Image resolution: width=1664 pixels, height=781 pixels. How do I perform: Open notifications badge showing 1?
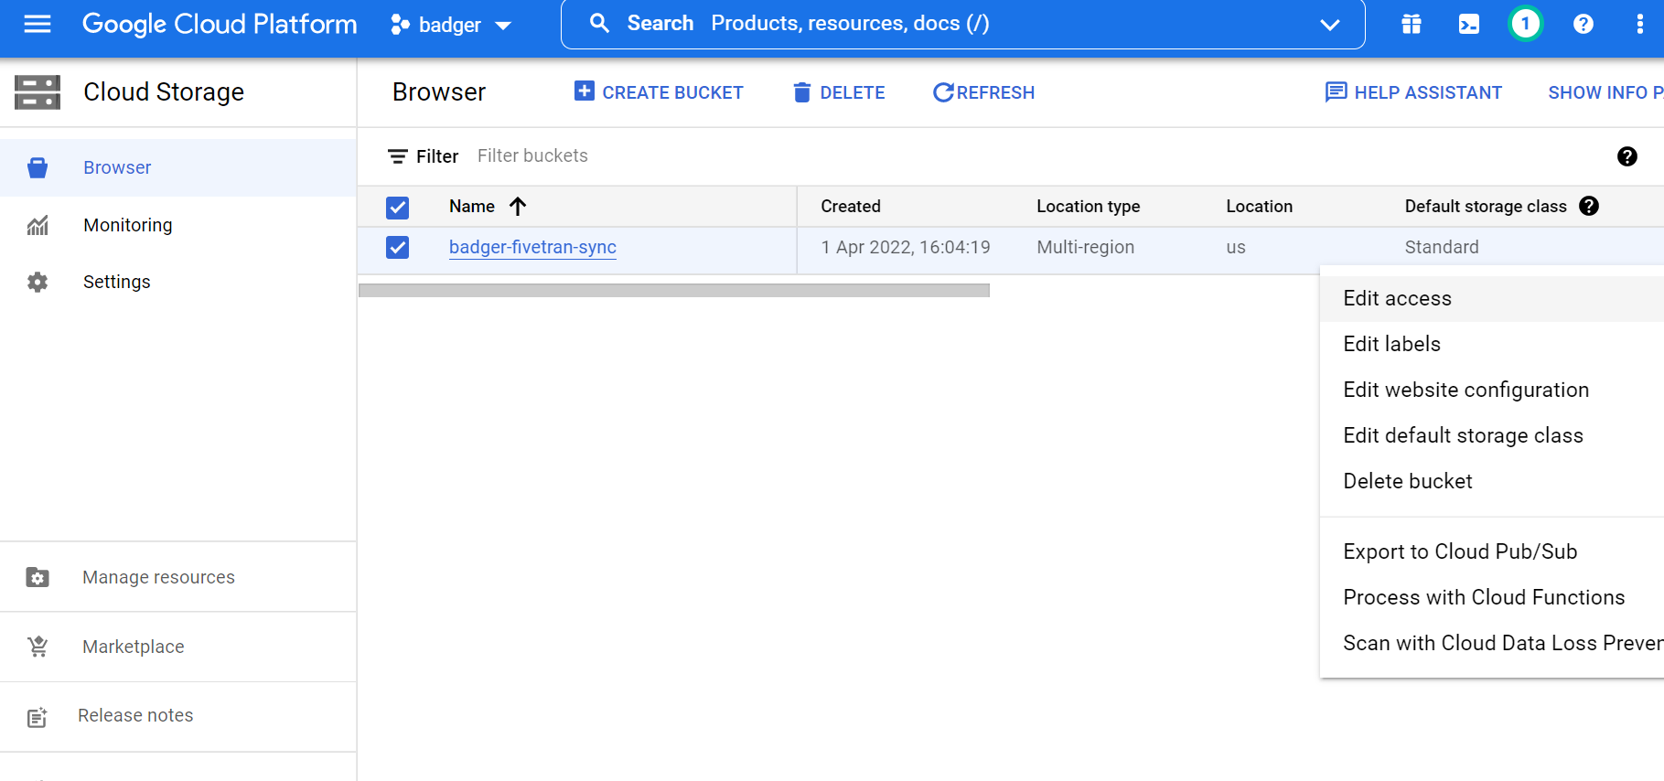pyautogui.click(x=1526, y=24)
